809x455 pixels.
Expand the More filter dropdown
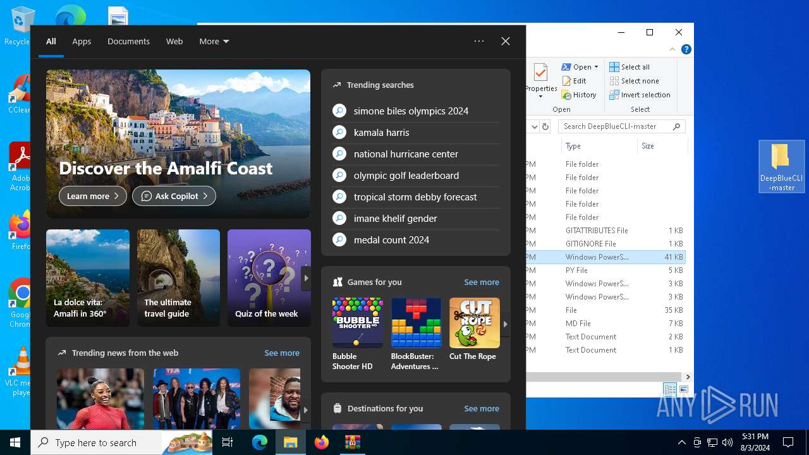point(214,41)
